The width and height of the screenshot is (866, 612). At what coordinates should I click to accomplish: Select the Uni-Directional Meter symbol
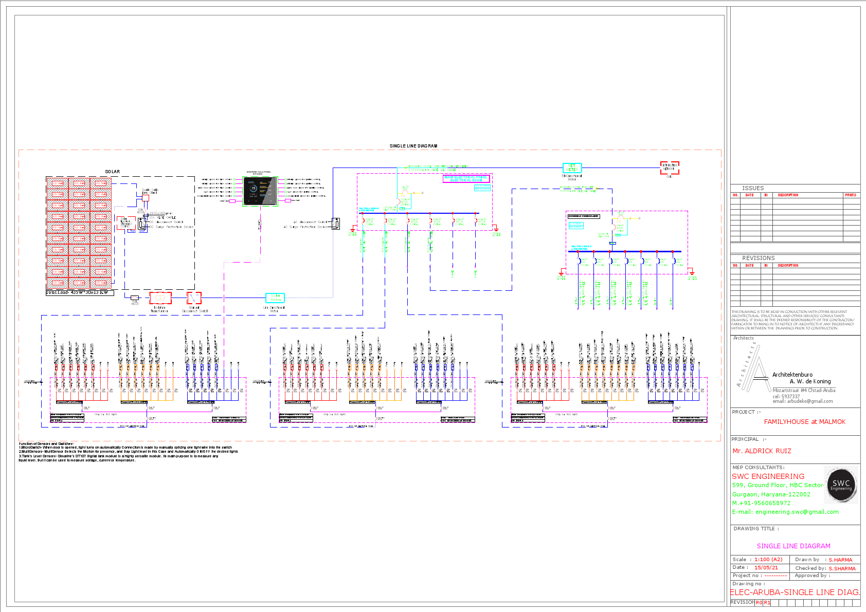pyautogui.click(x=275, y=298)
